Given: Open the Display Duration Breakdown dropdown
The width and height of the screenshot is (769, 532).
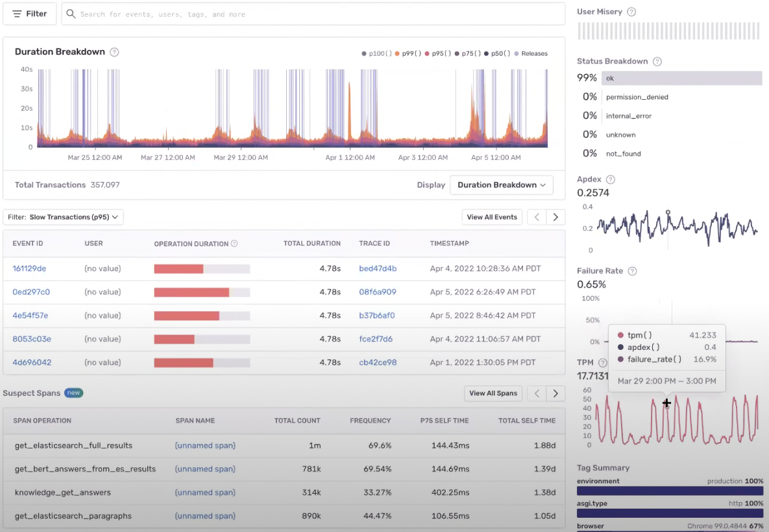Looking at the screenshot, I should click(501, 185).
